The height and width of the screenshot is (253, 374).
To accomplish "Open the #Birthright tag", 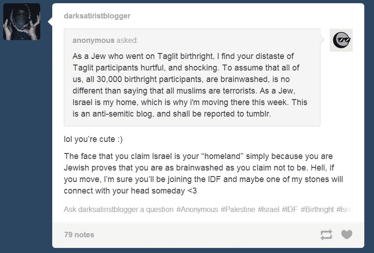I will pos(317,210).
